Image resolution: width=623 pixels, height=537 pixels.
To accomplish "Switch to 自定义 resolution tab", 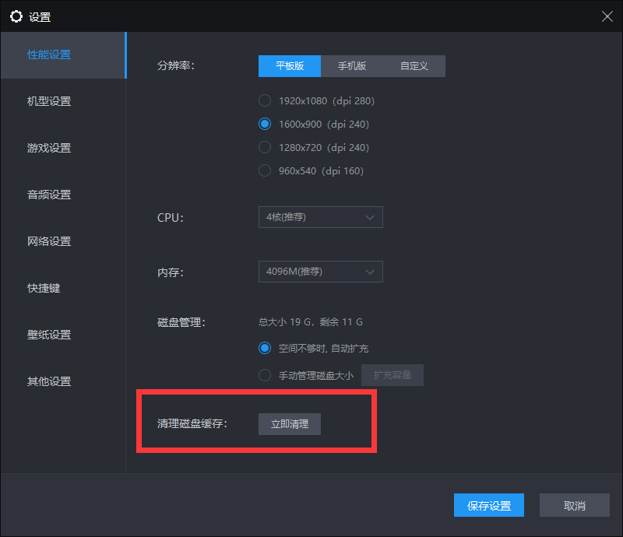I will tap(414, 66).
